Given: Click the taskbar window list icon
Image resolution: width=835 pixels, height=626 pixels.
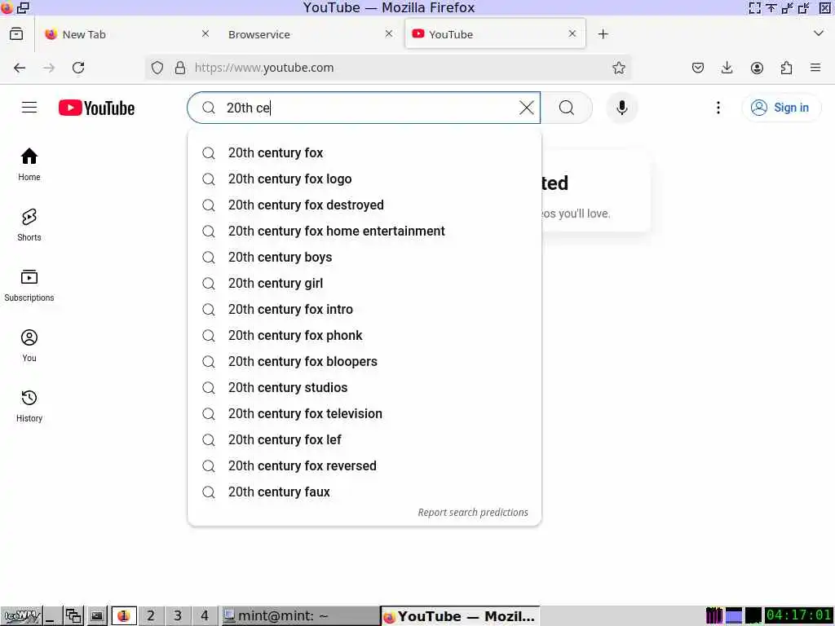Looking at the screenshot, I should point(73,616).
